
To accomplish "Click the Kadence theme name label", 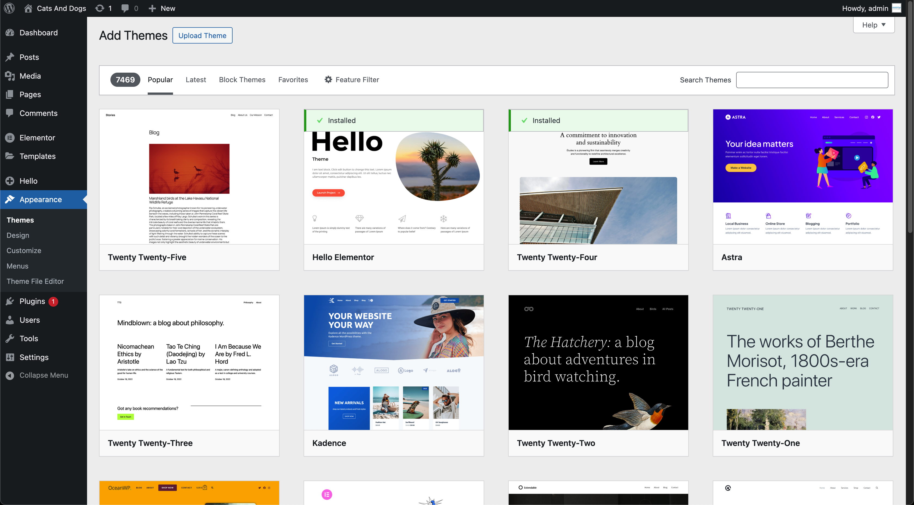I will point(329,443).
